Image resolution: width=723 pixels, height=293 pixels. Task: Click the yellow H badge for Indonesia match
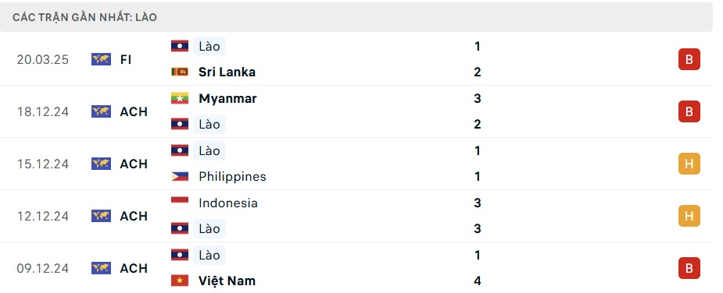(x=689, y=216)
